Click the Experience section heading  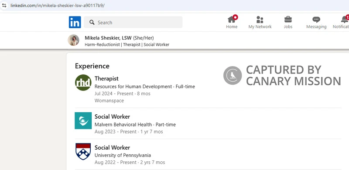92,66
